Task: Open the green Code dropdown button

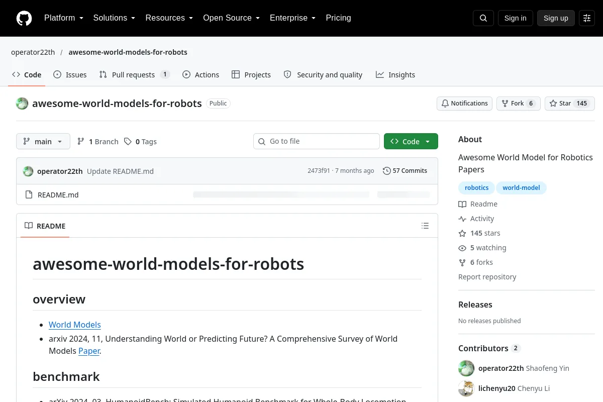Action: point(411,141)
